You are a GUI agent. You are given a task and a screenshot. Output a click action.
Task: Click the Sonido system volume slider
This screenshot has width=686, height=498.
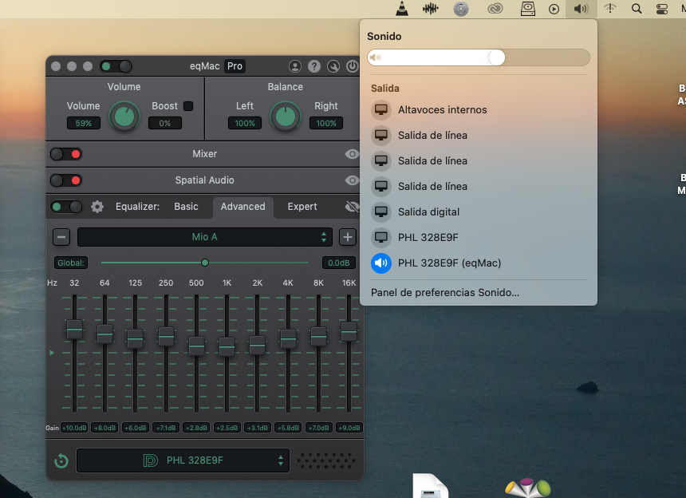(x=479, y=57)
